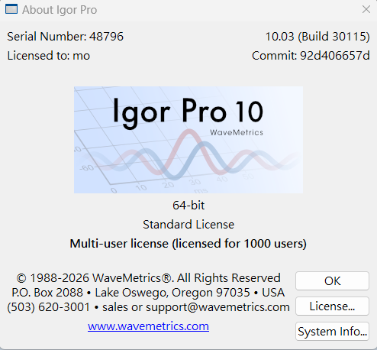Image resolution: width=377 pixels, height=350 pixels.
Task: Click the Igor Pro 10 splash title
Action: tap(188, 112)
